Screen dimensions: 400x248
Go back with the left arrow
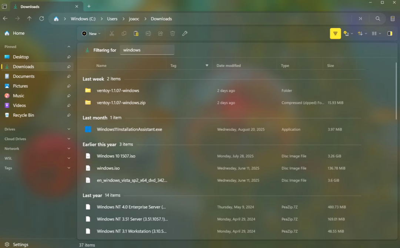point(5,18)
